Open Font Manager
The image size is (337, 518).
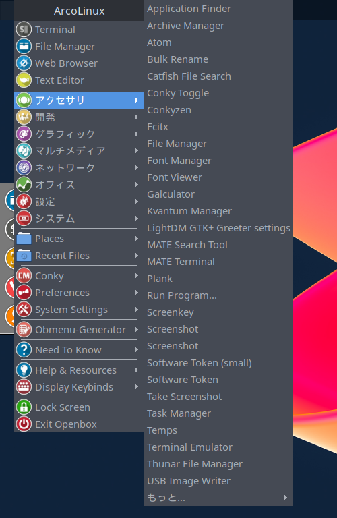pos(218,161)
